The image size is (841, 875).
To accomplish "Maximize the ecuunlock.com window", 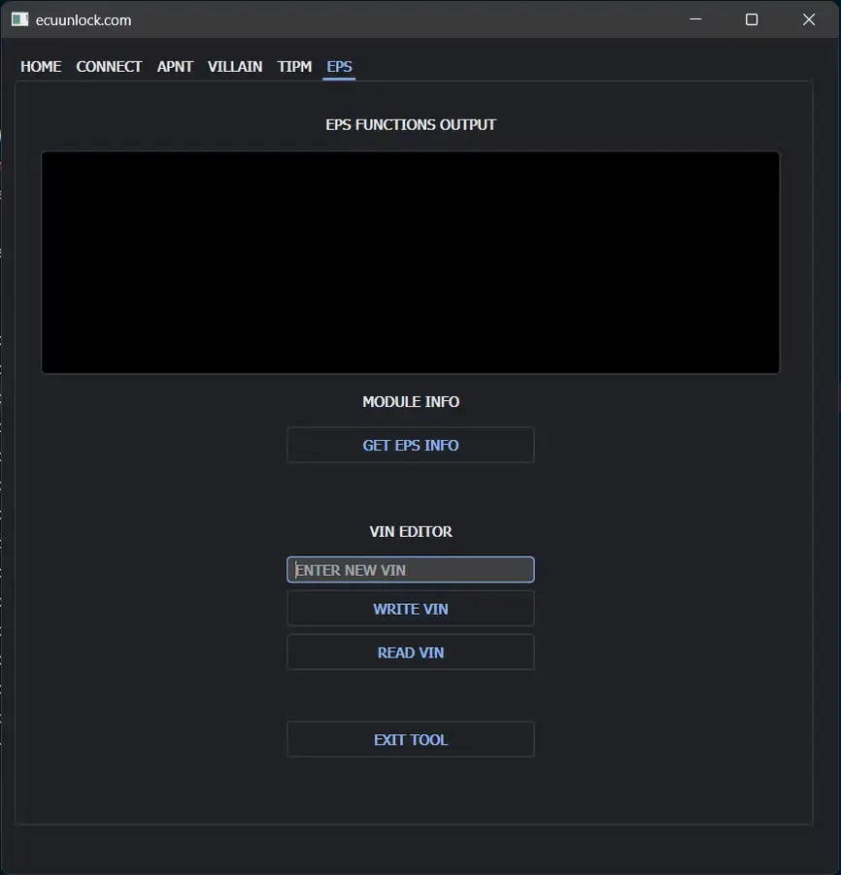I will tap(752, 19).
